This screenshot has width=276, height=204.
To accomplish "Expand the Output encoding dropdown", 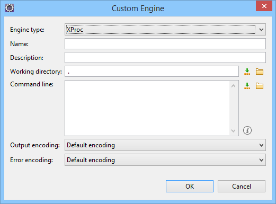I will click(x=165, y=145).
